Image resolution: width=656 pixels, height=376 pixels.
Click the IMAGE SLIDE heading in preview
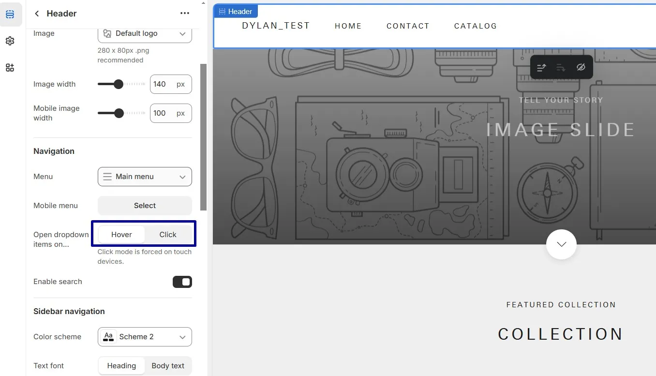561,130
